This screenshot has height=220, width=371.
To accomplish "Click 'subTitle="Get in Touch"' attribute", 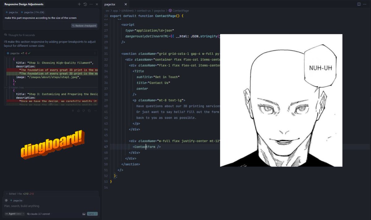I will tap(158, 77).
